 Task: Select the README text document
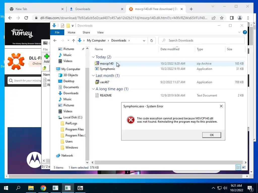169,95
